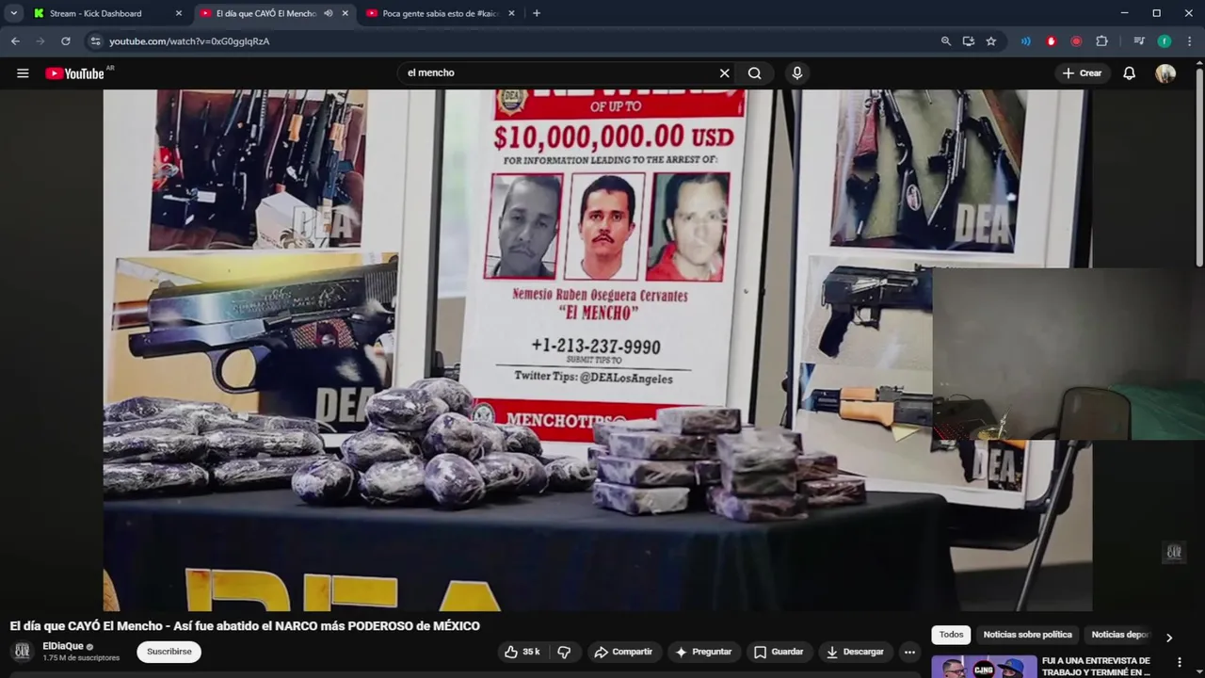
Task: Open YouTube notifications bell
Action: pos(1129,73)
